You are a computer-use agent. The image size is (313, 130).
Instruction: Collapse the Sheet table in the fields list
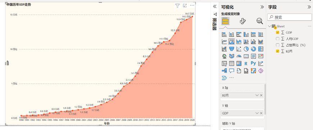pyautogui.click(x=270, y=26)
